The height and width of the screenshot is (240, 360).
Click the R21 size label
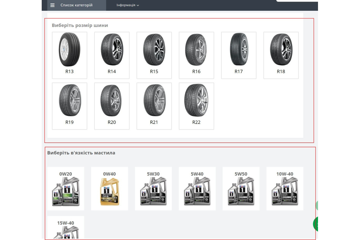pos(154,122)
